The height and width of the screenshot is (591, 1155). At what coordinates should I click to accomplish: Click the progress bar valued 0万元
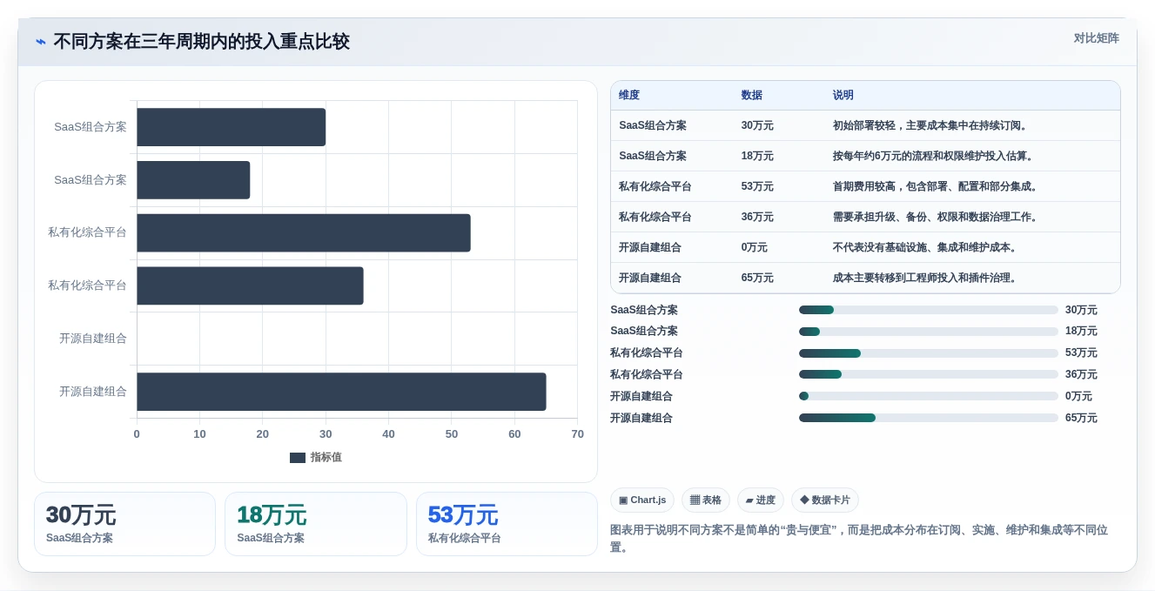pos(929,396)
